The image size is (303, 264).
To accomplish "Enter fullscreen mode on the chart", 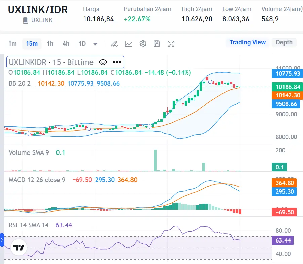I will pyautogui.click(x=171, y=43).
